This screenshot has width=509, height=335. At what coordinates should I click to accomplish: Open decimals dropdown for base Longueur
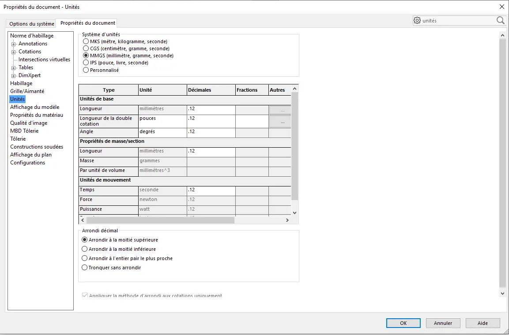(x=211, y=110)
